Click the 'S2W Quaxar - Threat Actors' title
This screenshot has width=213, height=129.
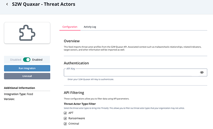pos(43,4)
